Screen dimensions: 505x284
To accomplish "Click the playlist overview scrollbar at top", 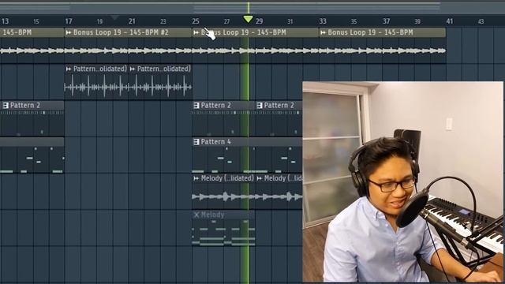I will pyautogui.click(x=252, y=7).
